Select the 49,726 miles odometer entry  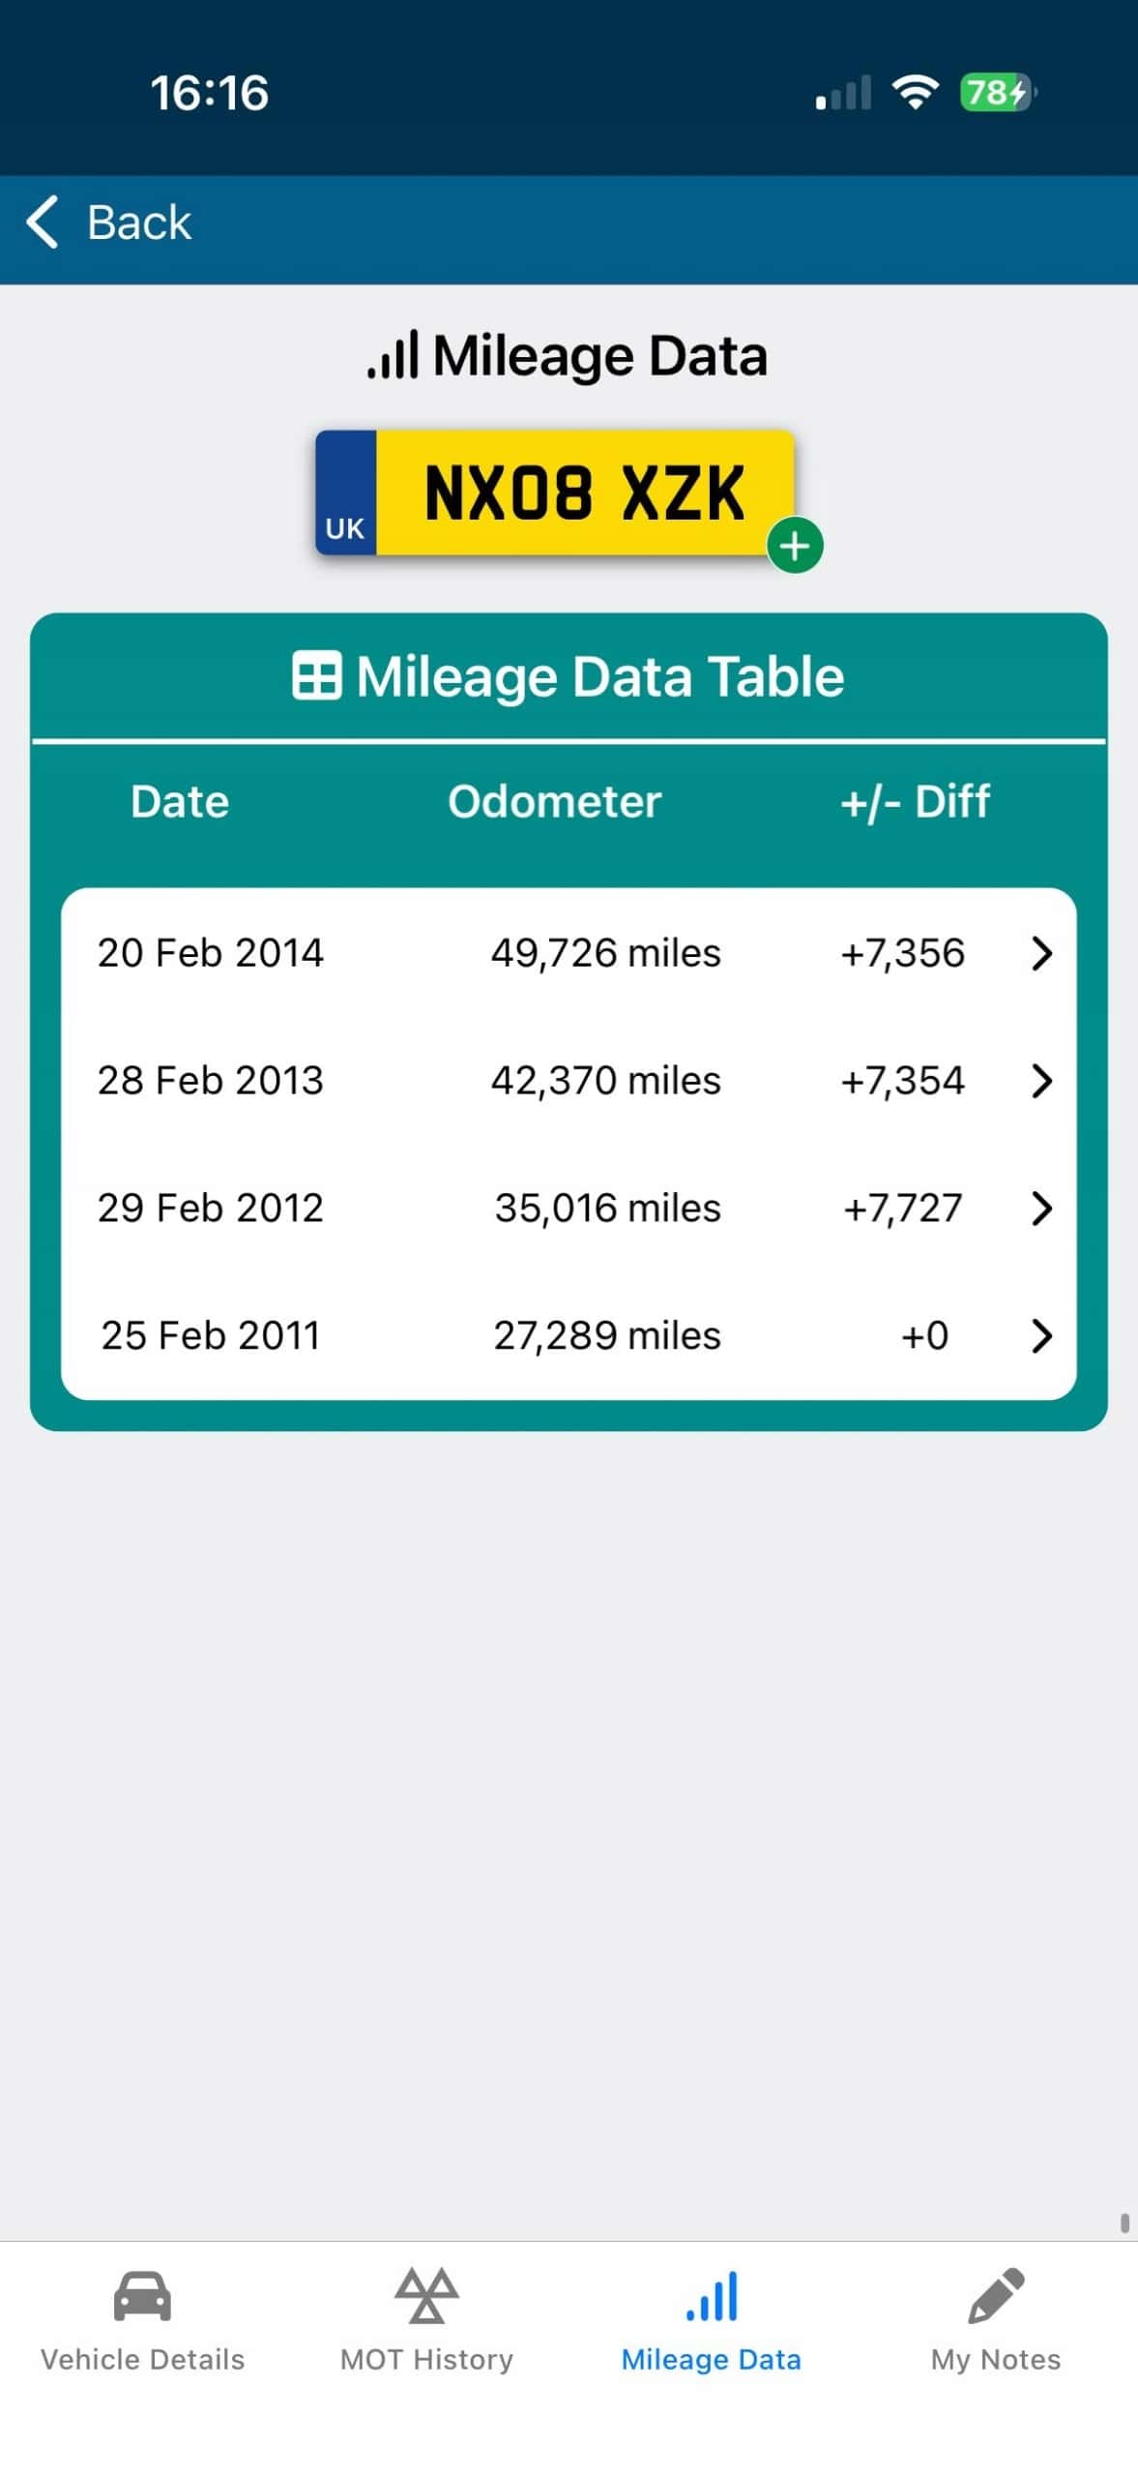click(606, 953)
